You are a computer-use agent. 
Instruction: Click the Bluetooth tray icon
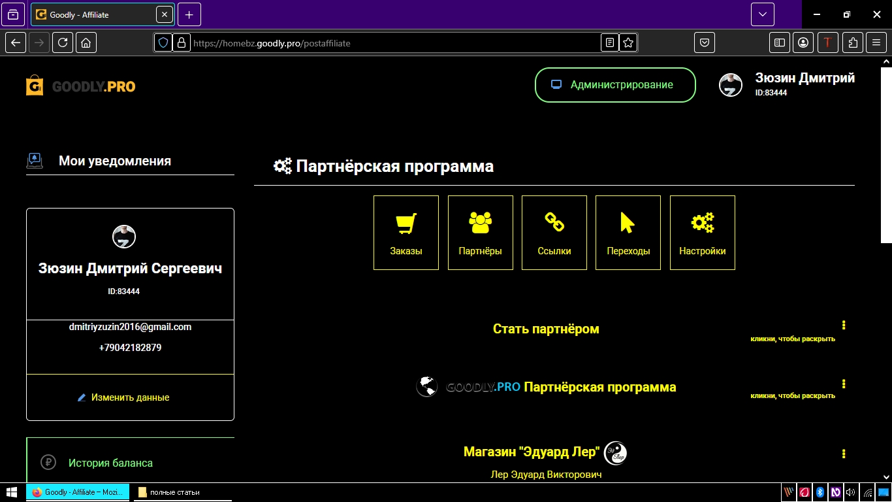click(820, 492)
